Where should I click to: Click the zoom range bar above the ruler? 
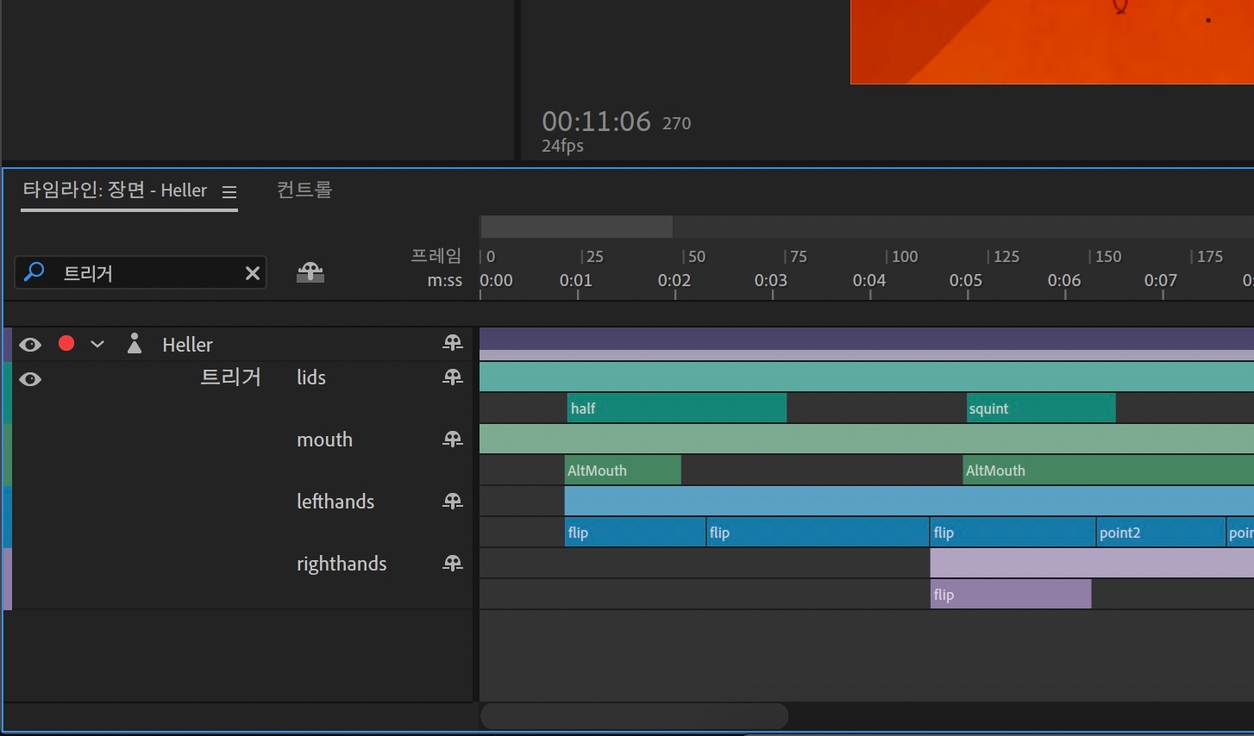click(576, 227)
